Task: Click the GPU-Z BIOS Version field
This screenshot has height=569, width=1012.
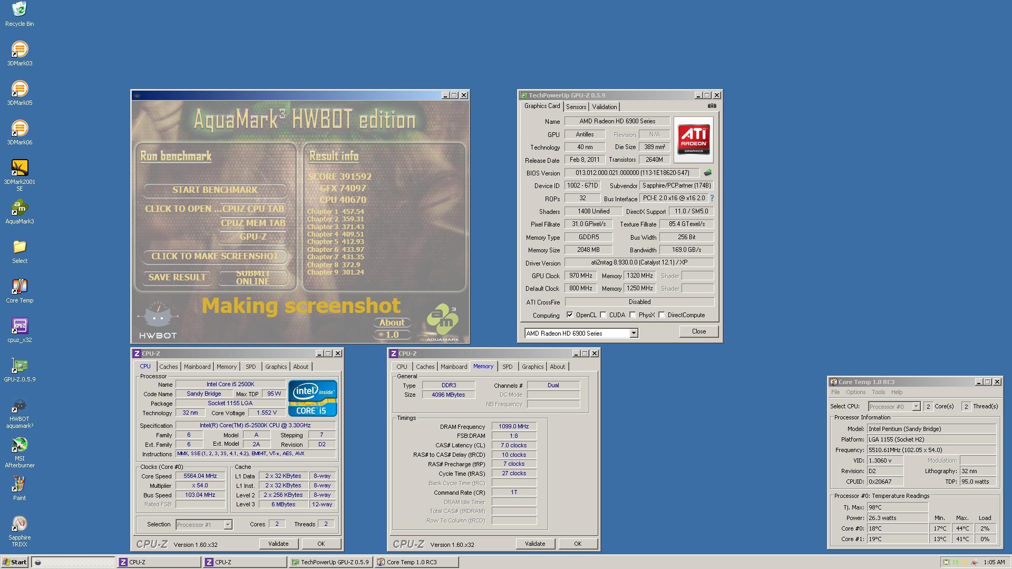Action: pyautogui.click(x=632, y=173)
